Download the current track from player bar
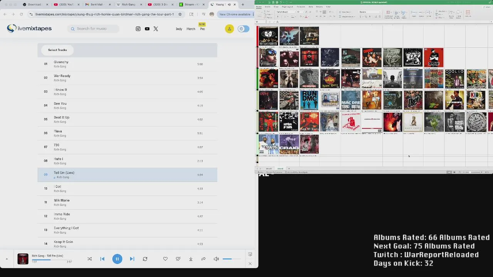 click(191, 259)
